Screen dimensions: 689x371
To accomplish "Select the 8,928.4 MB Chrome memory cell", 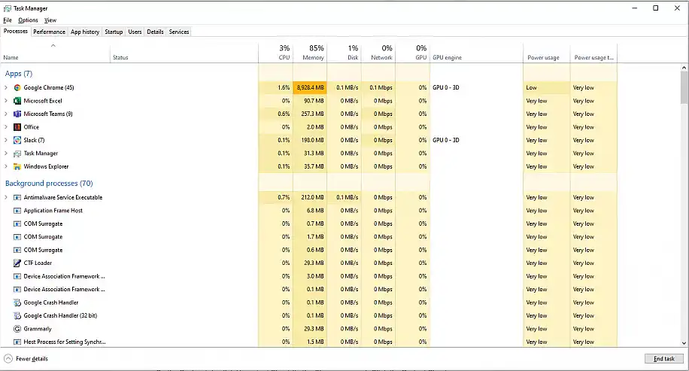I will 310,87.
